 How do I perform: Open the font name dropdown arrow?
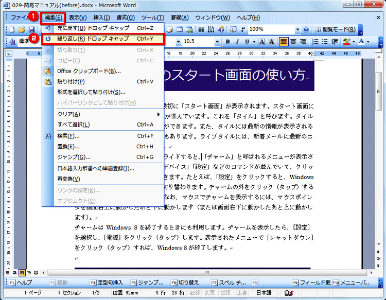pyautogui.click(x=179, y=42)
